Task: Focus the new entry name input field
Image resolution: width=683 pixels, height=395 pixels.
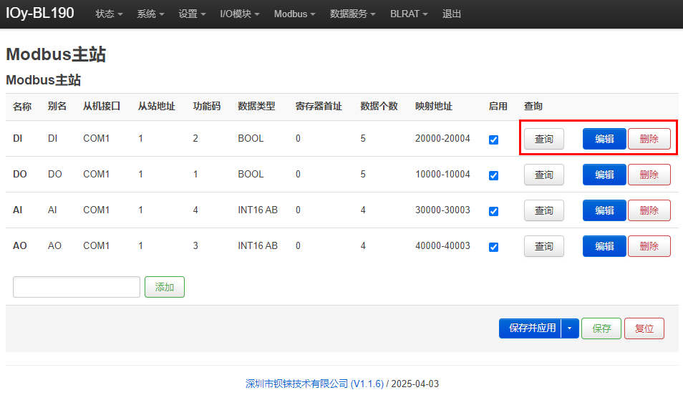Action: point(76,287)
